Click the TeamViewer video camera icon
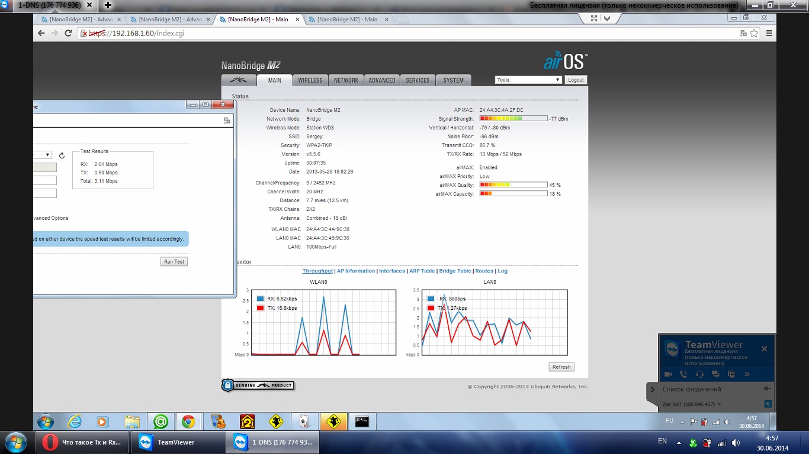The width and height of the screenshot is (809, 454). (x=668, y=374)
